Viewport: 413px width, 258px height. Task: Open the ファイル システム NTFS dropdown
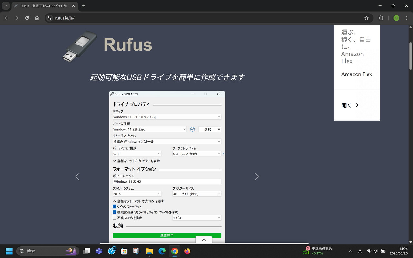click(137, 194)
